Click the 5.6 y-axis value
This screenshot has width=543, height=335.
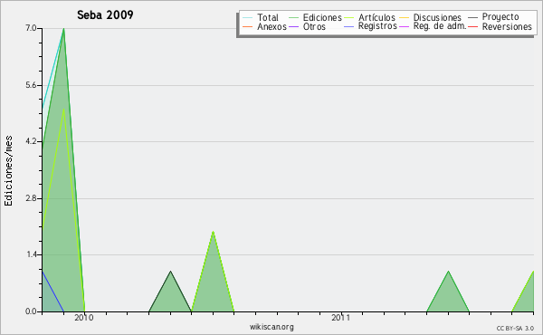click(31, 85)
